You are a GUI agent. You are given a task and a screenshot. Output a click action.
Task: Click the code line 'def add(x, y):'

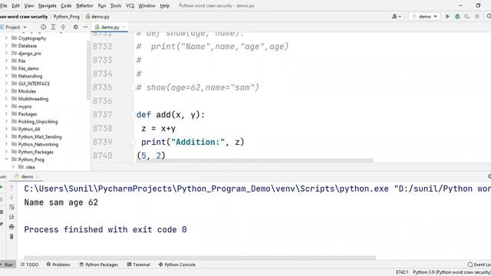point(170,115)
